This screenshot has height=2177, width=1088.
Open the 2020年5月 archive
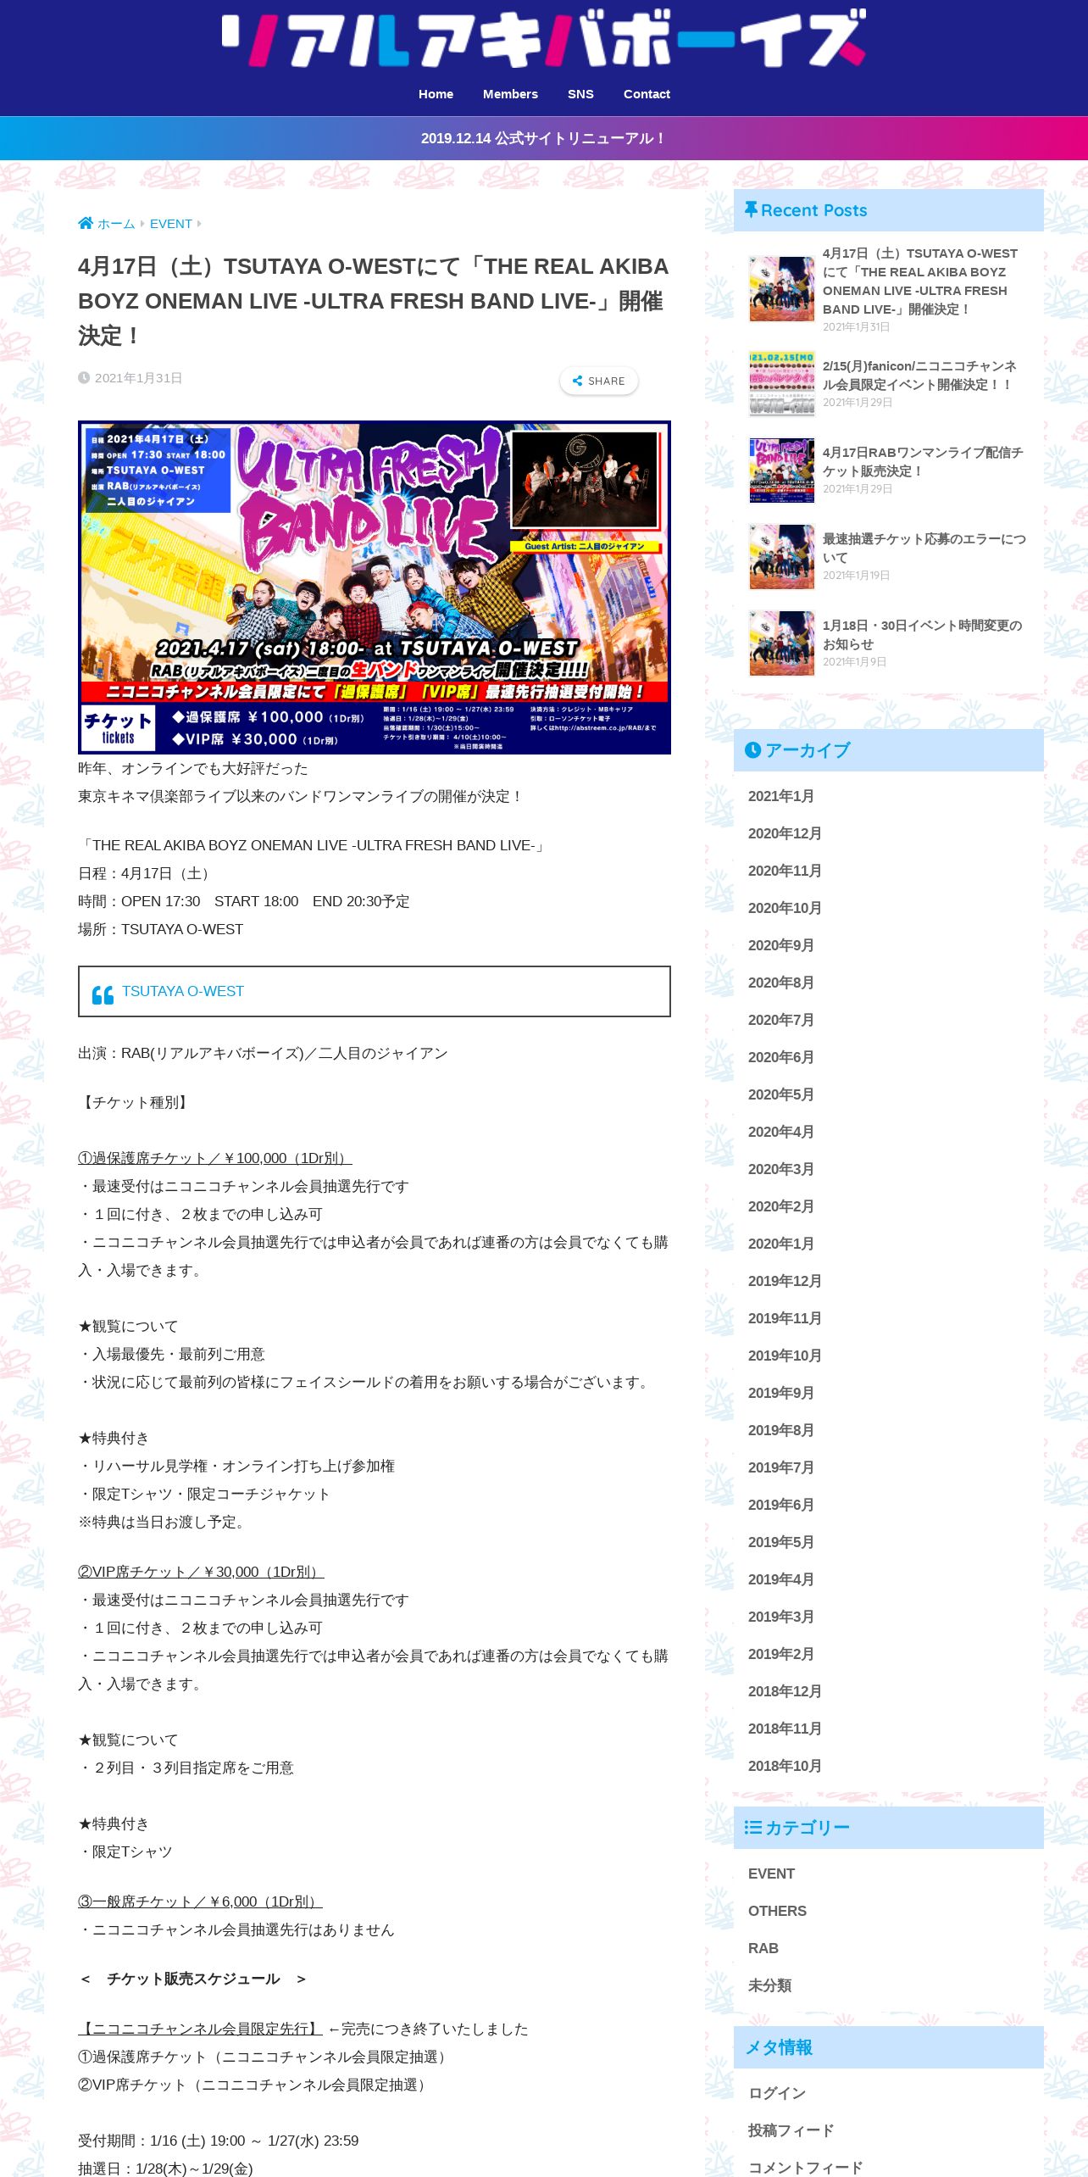click(780, 1094)
